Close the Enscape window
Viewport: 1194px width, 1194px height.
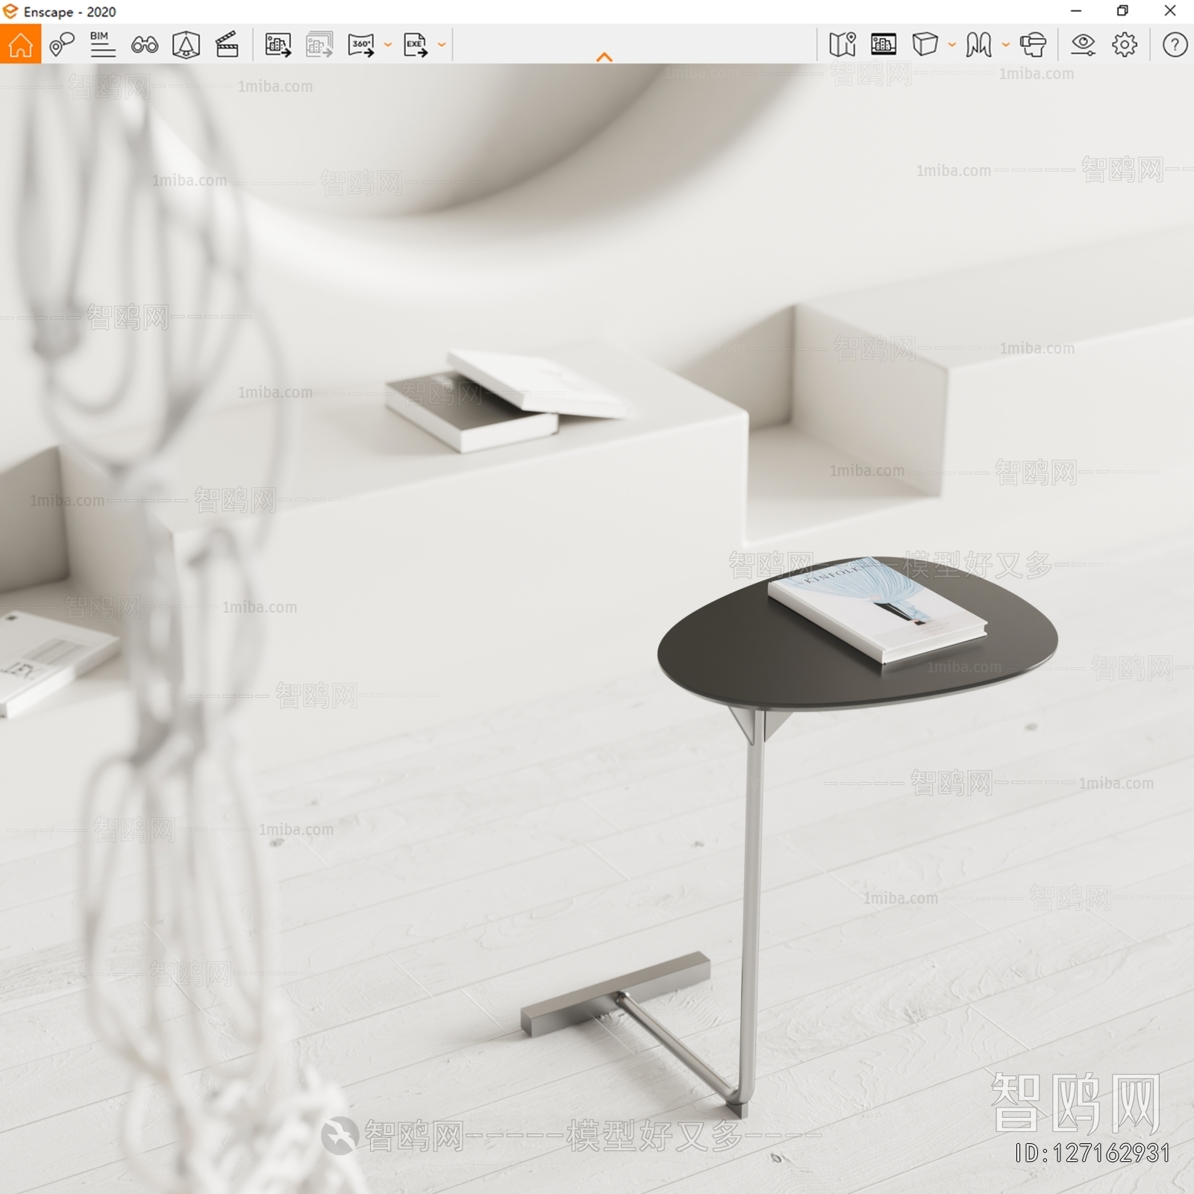[x=1170, y=11]
